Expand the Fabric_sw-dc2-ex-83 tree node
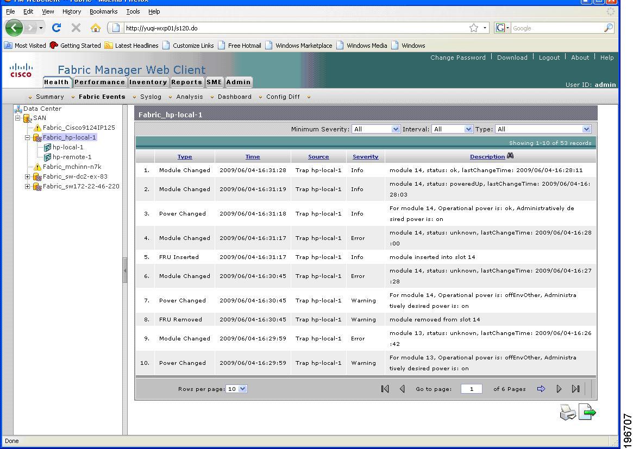Screen dimensions: 633x449 click(x=27, y=176)
